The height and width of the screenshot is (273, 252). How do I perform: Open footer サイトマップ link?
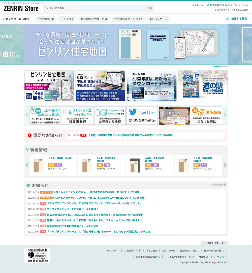pyautogui.click(x=113, y=251)
